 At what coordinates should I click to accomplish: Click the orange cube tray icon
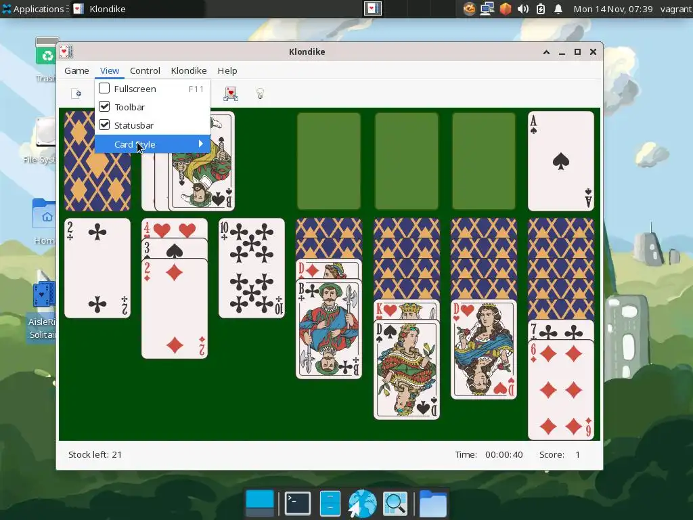click(505, 9)
